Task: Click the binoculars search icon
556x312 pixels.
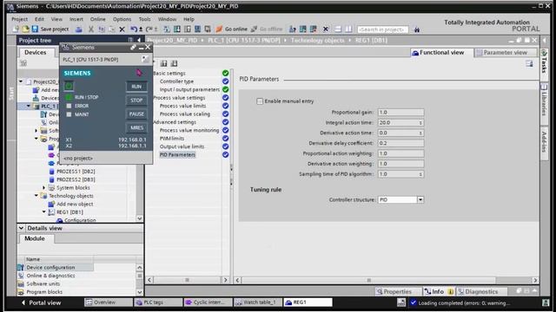Action: [417, 29]
